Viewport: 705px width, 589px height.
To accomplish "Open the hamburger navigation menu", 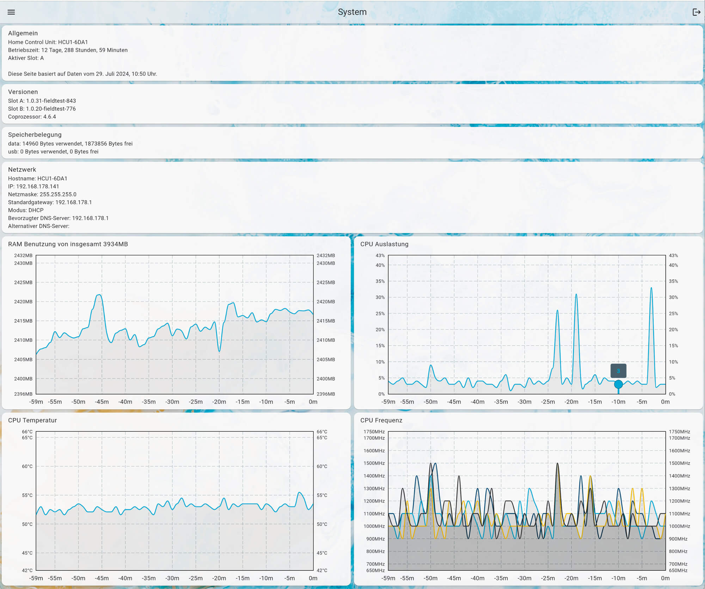I will [11, 12].
